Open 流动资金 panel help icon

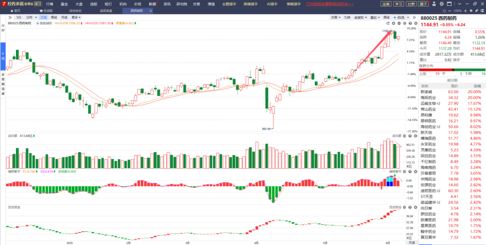pos(410,207)
